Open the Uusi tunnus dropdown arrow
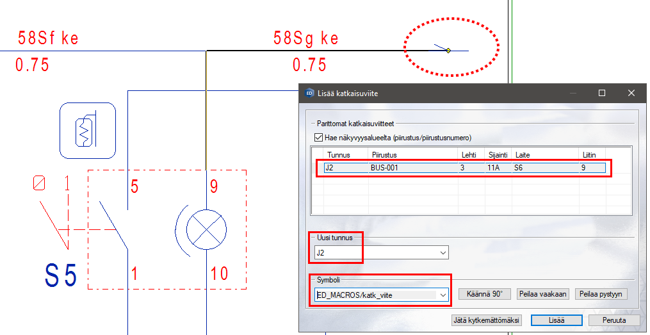Screen dimensions: 650x335 click(x=443, y=252)
